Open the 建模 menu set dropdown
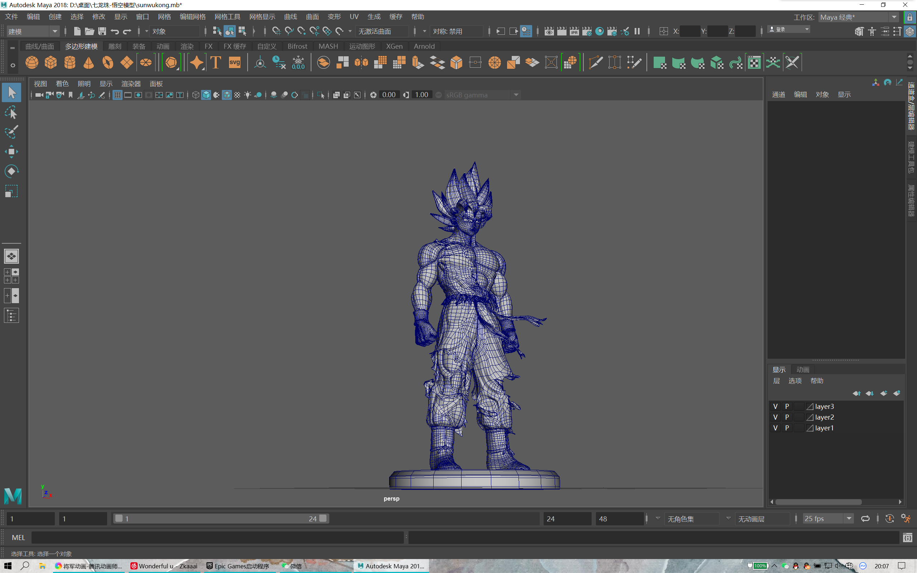 (x=54, y=31)
